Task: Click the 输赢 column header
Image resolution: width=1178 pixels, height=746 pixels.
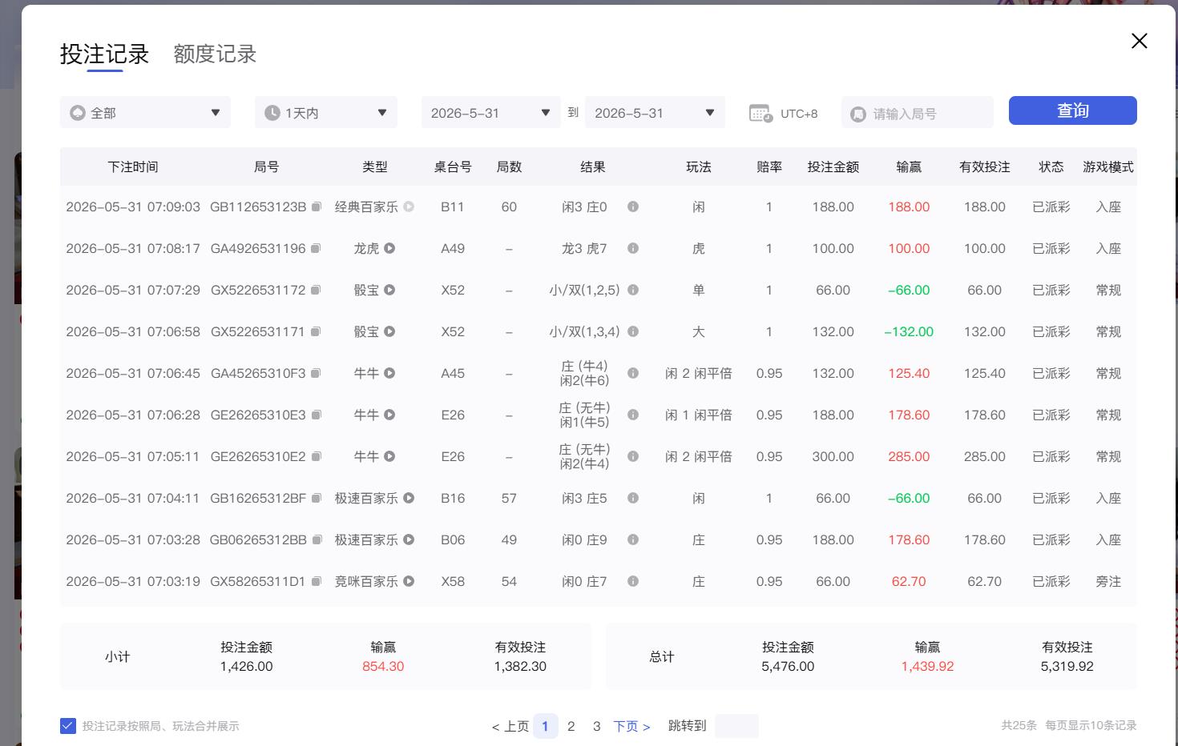Action: (909, 166)
